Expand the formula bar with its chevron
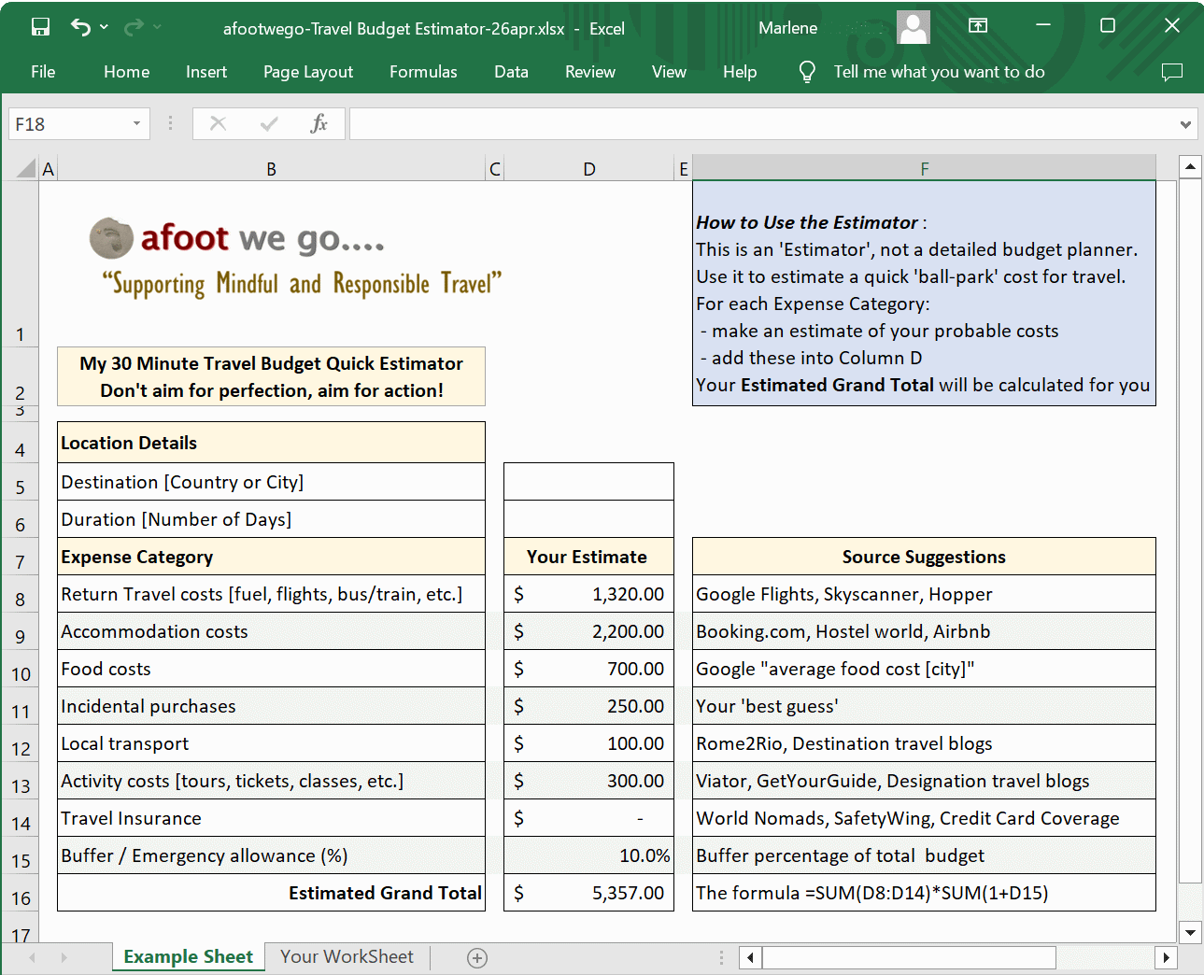 click(1183, 122)
